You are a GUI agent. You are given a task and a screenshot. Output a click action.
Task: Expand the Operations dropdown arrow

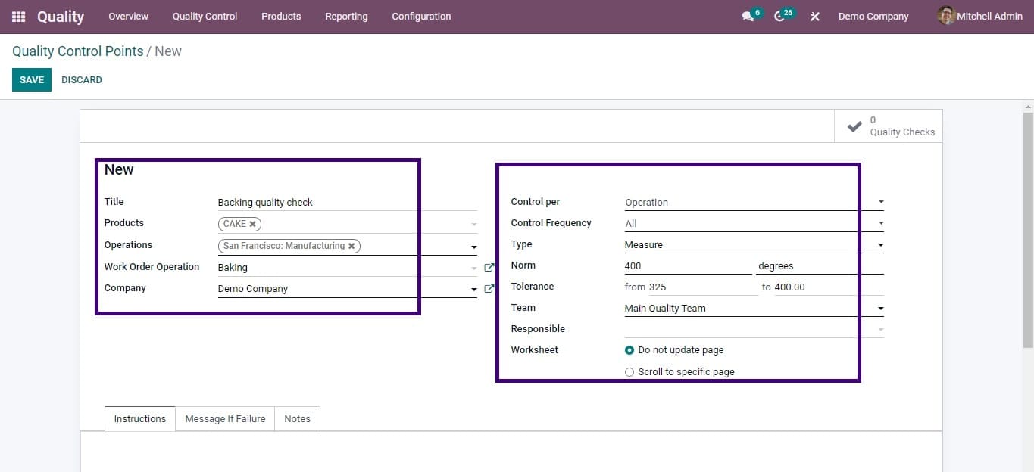pos(474,247)
